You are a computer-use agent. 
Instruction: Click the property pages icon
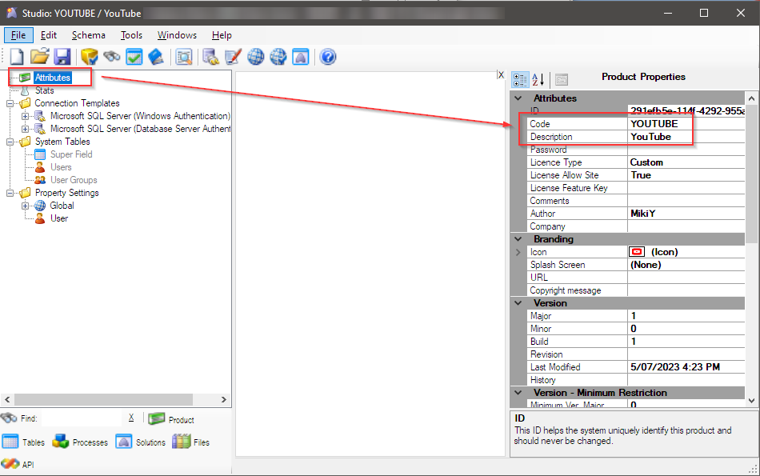pyautogui.click(x=562, y=79)
